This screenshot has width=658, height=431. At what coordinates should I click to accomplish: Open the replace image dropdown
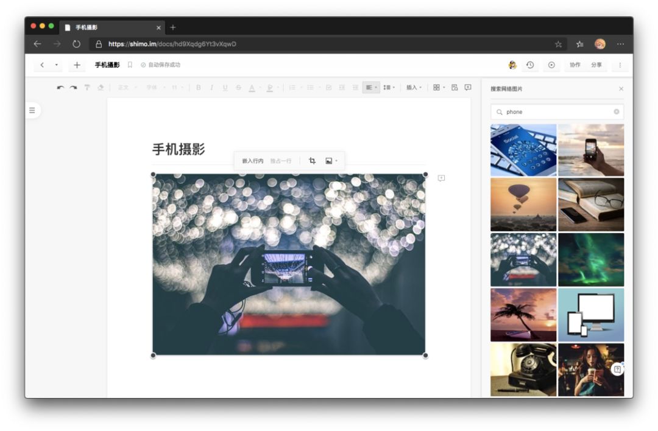tap(331, 161)
